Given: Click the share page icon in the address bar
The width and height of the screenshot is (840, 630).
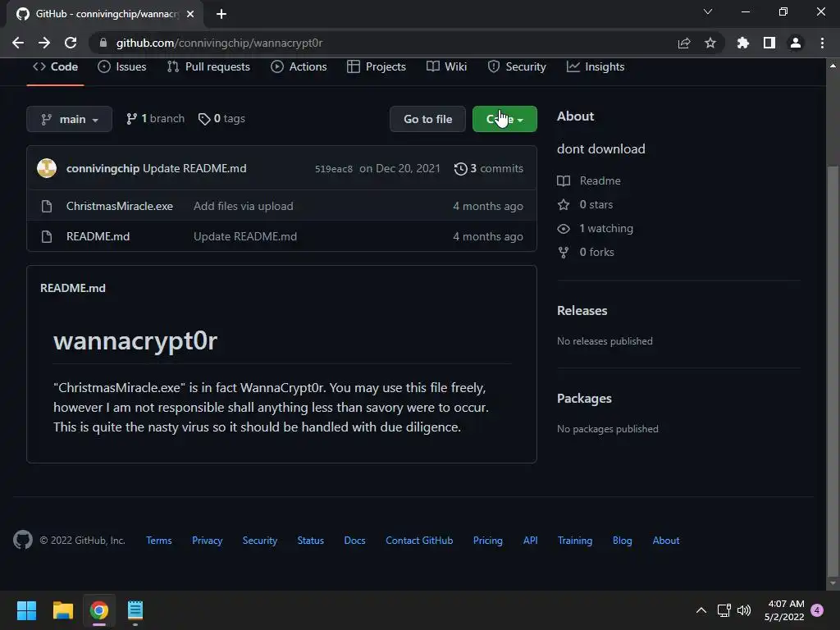Looking at the screenshot, I should click(x=683, y=43).
